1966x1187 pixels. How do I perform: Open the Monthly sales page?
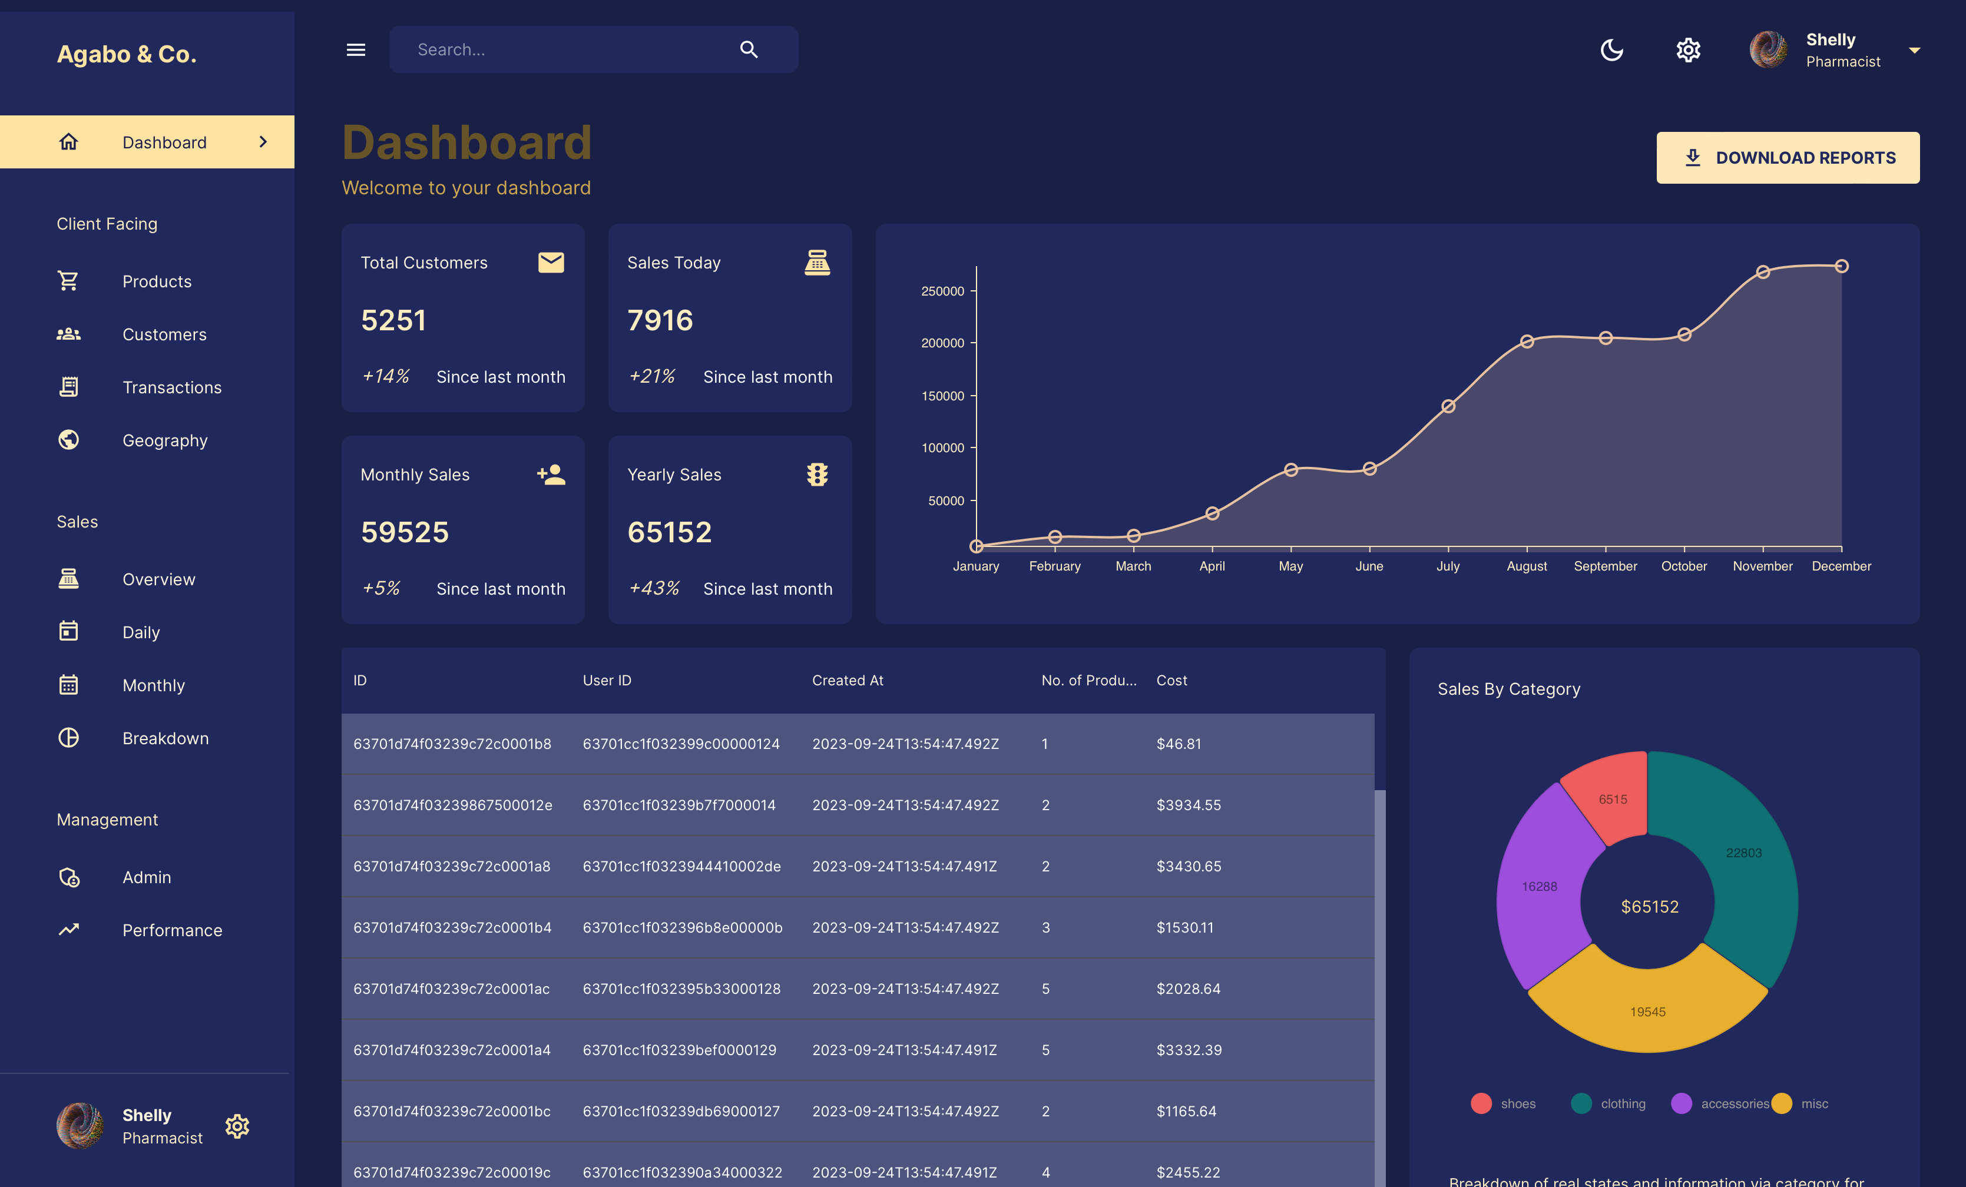pyautogui.click(x=153, y=685)
